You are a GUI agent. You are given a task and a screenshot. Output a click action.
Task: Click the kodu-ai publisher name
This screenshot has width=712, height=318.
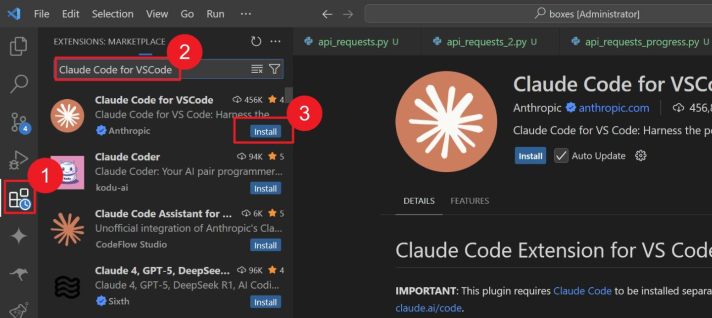[111, 187]
